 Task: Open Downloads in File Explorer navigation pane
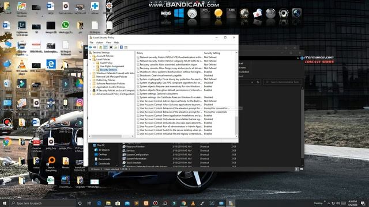104,163
